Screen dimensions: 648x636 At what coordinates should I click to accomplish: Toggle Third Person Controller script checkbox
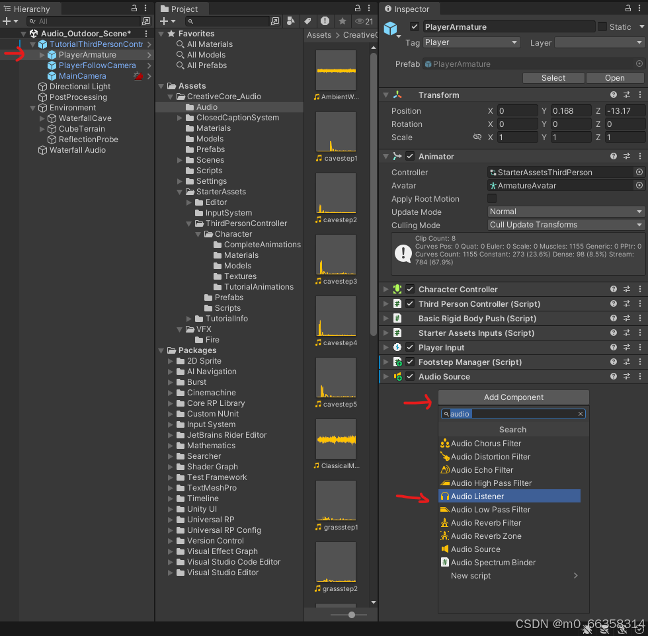point(409,303)
